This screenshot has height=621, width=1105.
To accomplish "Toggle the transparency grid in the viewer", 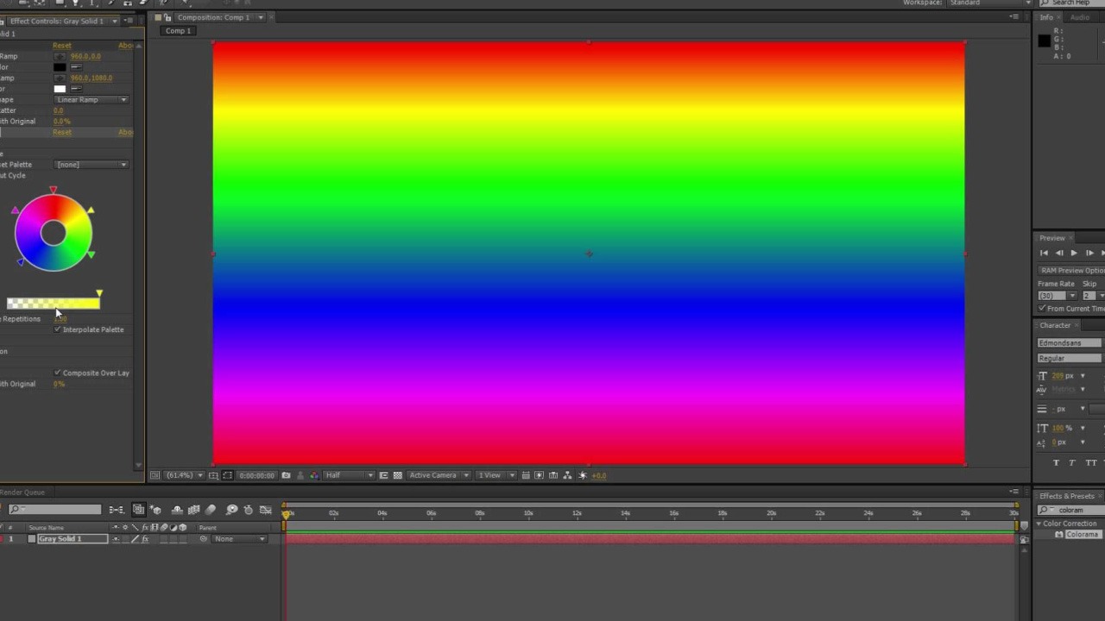I will (397, 474).
